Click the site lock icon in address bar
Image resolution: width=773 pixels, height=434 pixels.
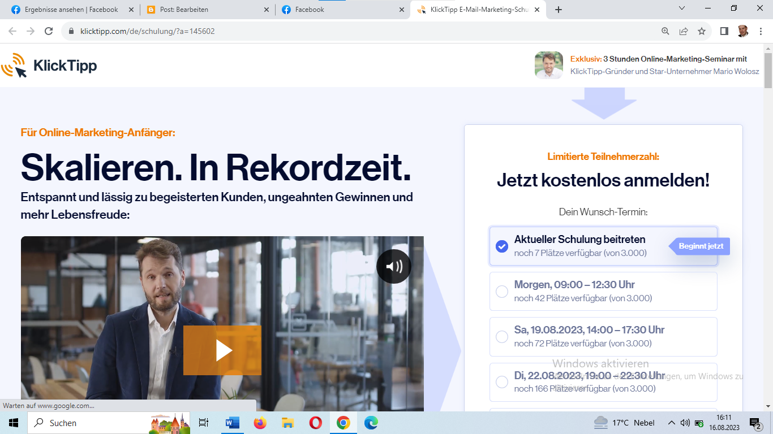(x=71, y=31)
